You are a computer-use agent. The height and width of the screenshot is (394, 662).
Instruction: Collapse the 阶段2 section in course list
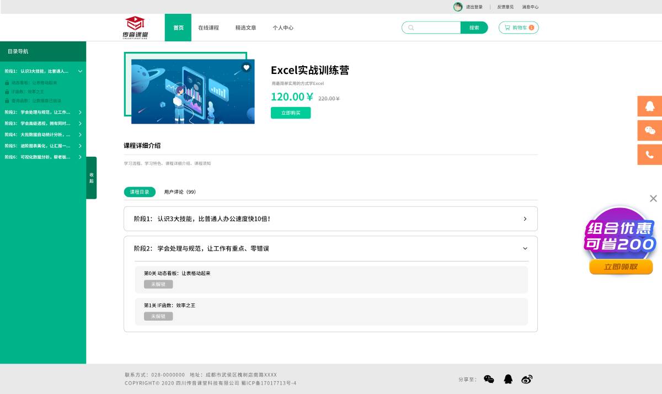[x=525, y=248]
